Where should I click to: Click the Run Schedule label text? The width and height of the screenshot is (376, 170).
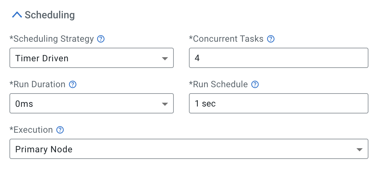tap(218, 84)
